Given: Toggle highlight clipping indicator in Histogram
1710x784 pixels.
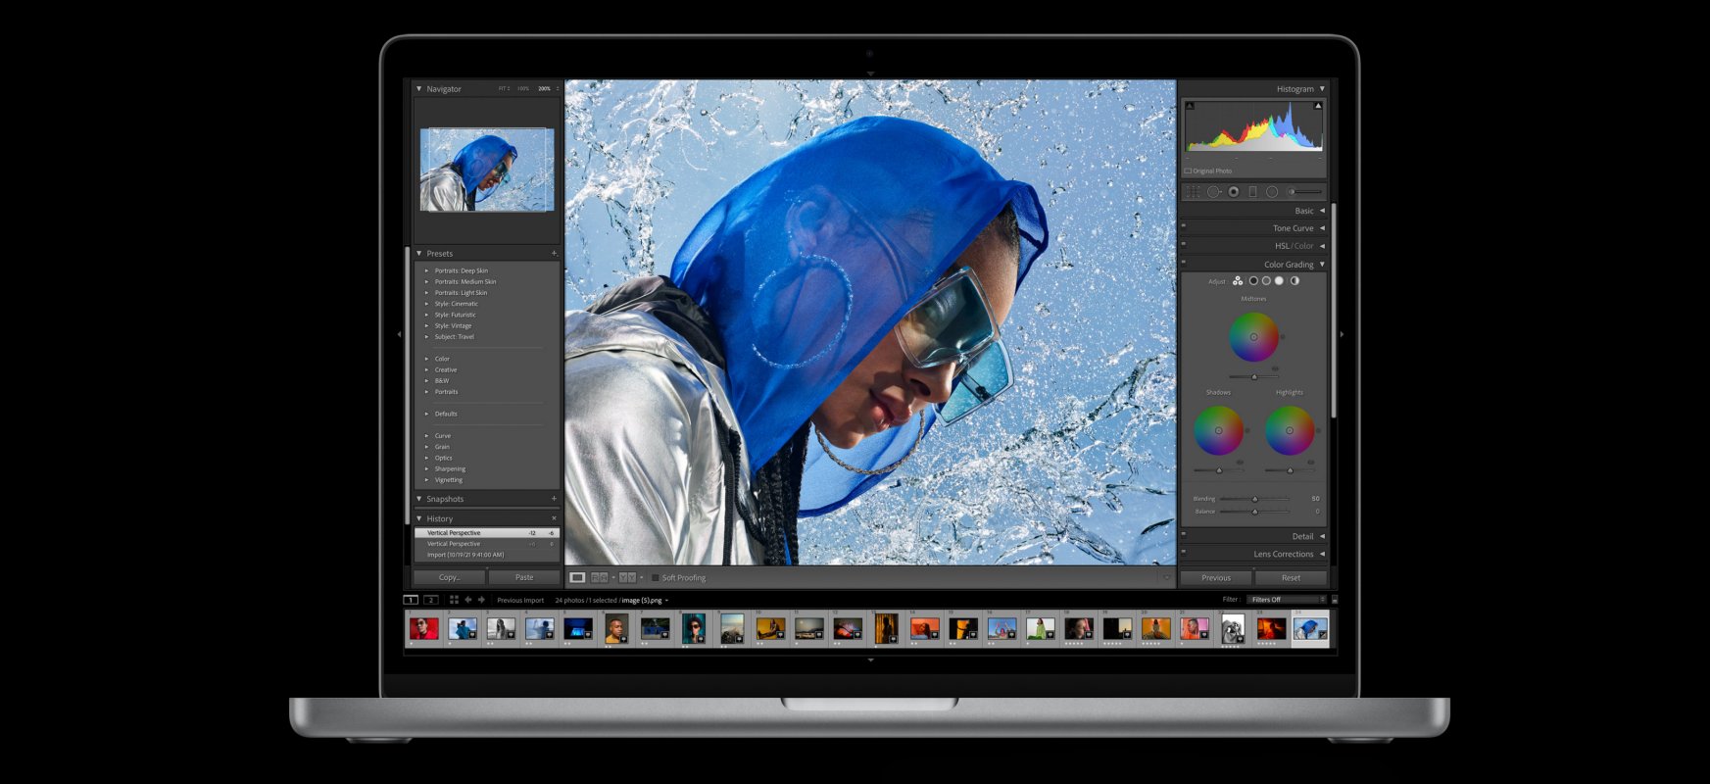Looking at the screenshot, I should click(x=1318, y=105).
